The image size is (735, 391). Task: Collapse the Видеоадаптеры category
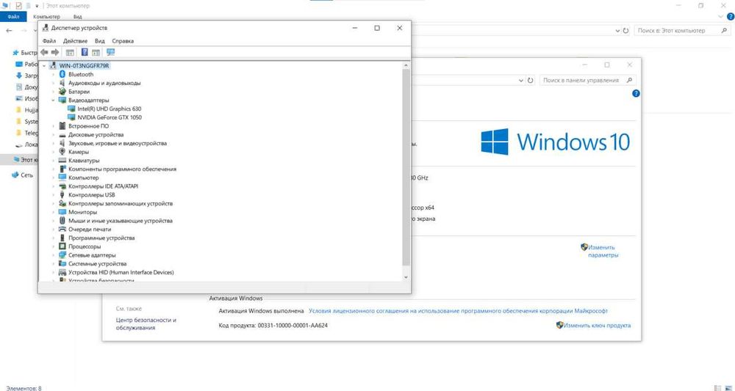(x=54, y=100)
